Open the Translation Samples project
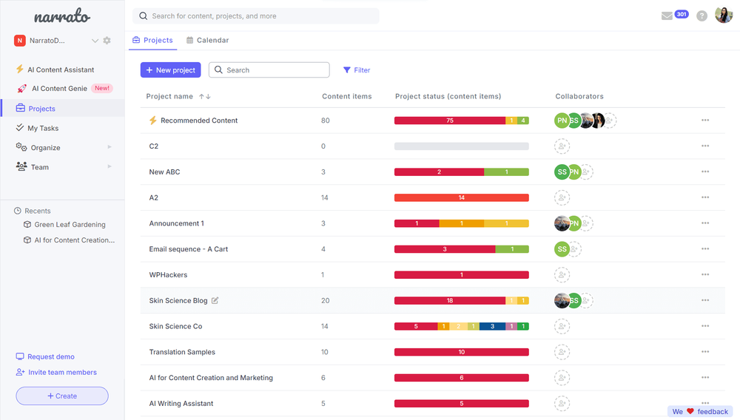The width and height of the screenshot is (740, 420). pyautogui.click(x=182, y=352)
